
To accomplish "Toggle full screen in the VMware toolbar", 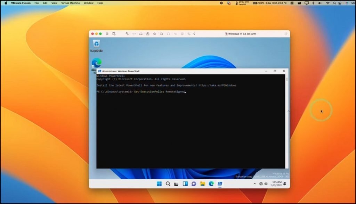I will point(134,34).
